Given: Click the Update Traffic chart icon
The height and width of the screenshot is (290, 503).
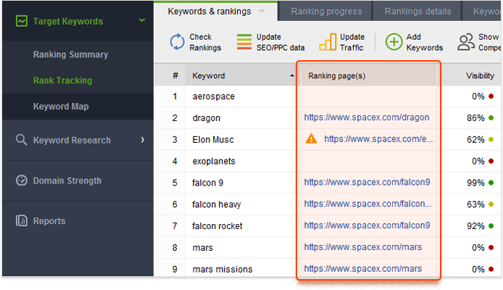Looking at the screenshot, I should 328,42.
